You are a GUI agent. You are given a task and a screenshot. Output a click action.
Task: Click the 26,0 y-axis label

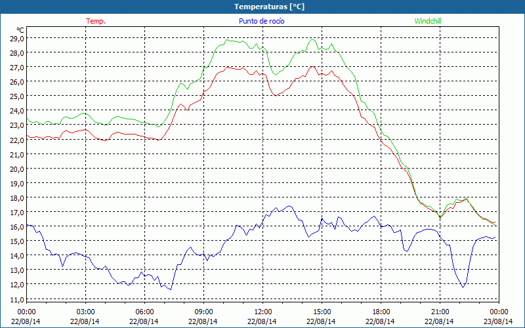click(x=17, y=81)
